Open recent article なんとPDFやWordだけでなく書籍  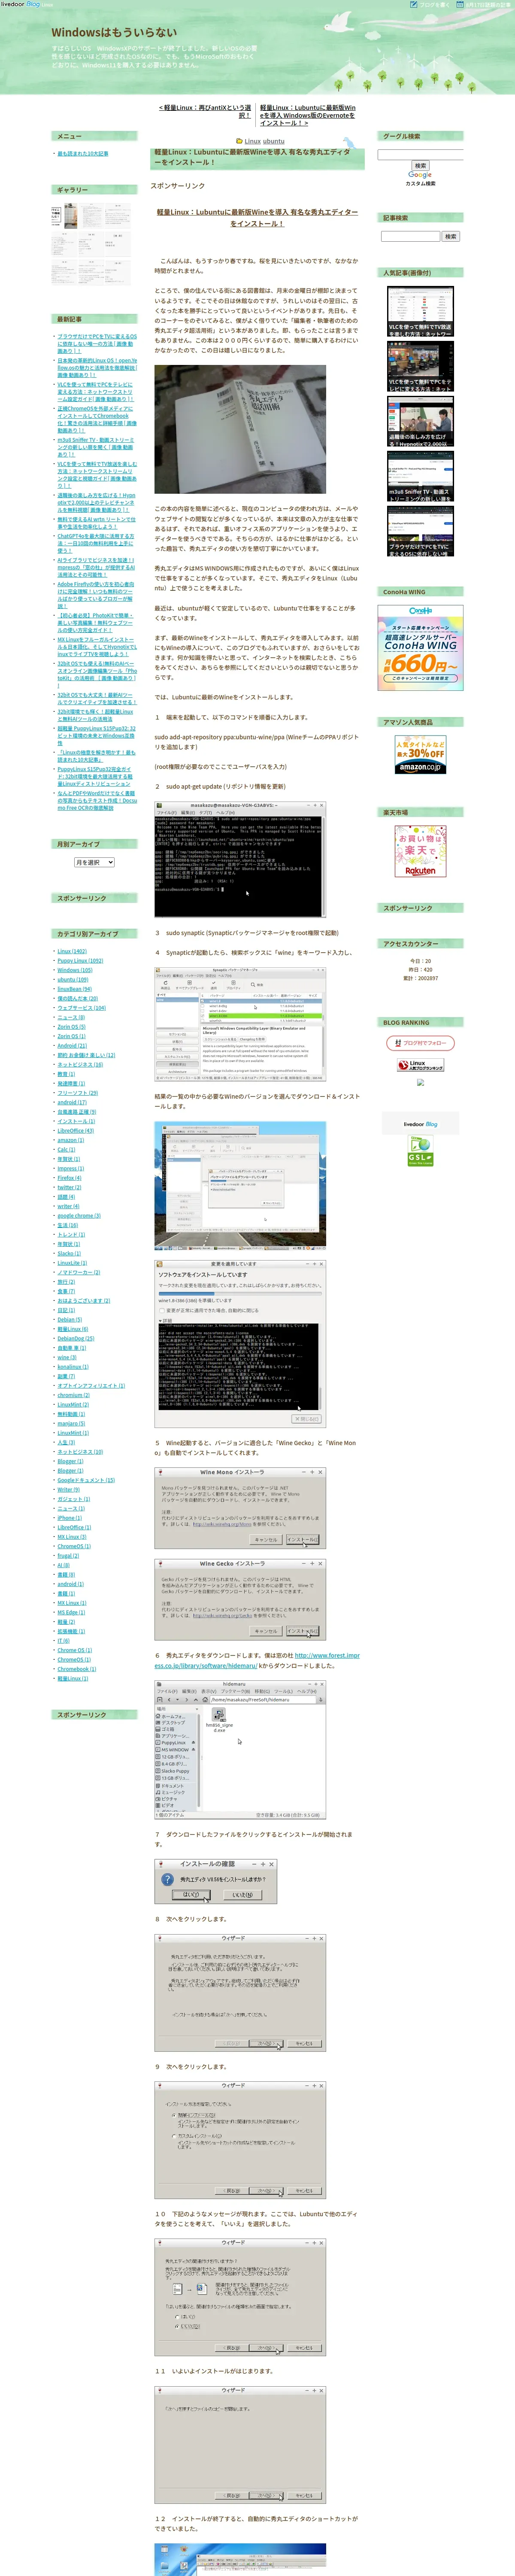(97, 800)
